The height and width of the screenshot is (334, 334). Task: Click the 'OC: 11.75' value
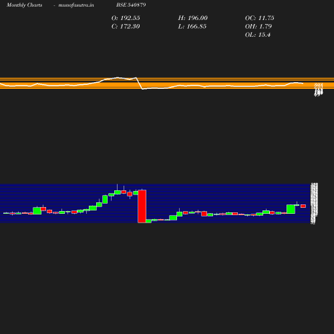(259, 18)
